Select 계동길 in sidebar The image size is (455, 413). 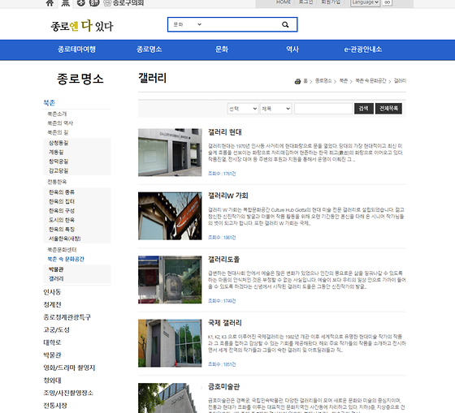[x=56, y=153]
